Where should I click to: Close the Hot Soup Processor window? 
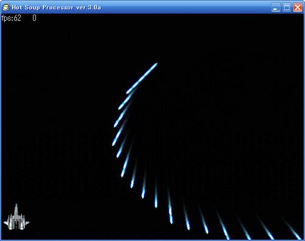298,7
